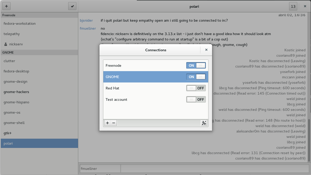The image size is (311, 175).
Task: Add a new connection with plus button in dialog
Action: [x=107, y=123]
